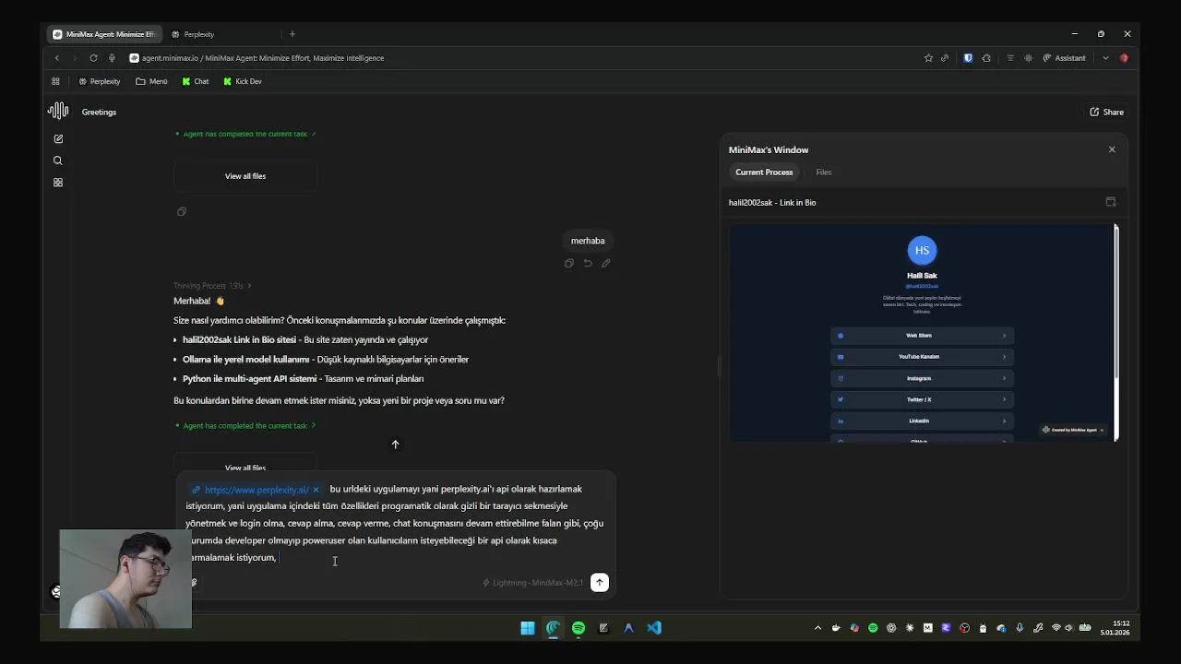Open the apps grid icon in MiniMax sidebar
Viewport: 1181px width, 664px height.
58,183
